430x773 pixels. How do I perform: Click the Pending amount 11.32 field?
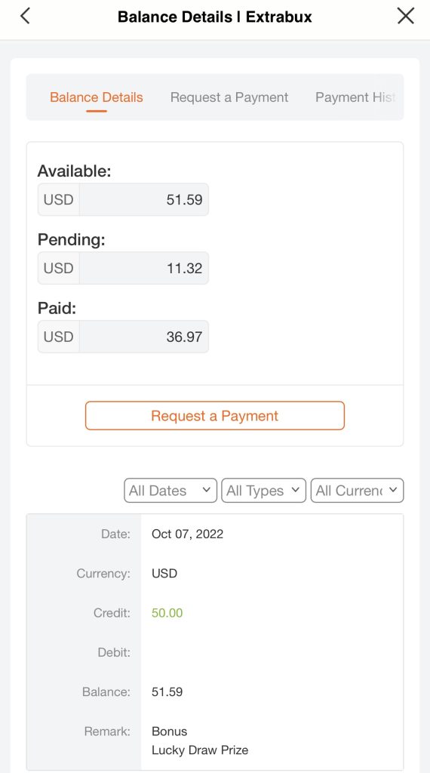(144, 268)
